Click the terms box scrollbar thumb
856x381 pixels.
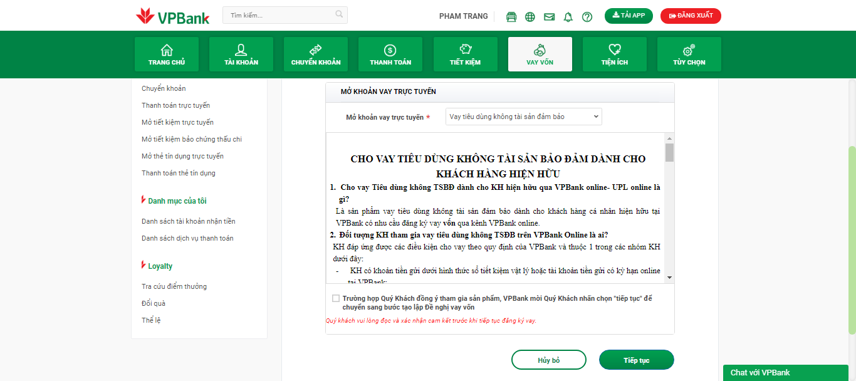tap(669, 152)
